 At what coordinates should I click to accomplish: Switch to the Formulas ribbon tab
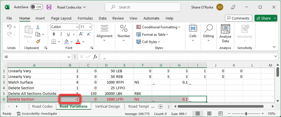[x=85, y=18]
